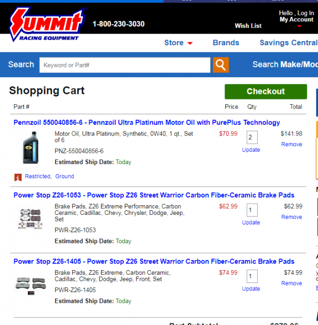Open the Brands menu item
This screenshot has width=318, height=325.
(226, 43)
